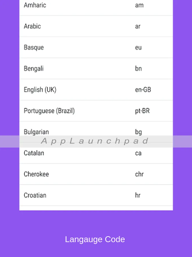
Task: Select the Amharic language row
Action: 35,5
